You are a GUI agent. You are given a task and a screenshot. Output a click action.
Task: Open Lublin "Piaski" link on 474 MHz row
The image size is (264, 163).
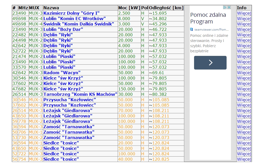pos(59,56)
